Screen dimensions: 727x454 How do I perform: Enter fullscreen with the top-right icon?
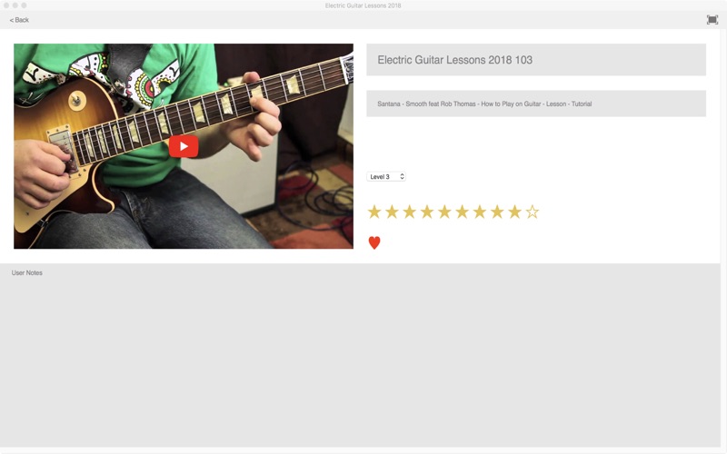(x=712, y=19)
